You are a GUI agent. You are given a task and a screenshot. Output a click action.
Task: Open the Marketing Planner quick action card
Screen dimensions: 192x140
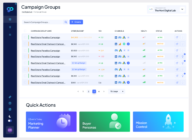[x=51, y=122]
